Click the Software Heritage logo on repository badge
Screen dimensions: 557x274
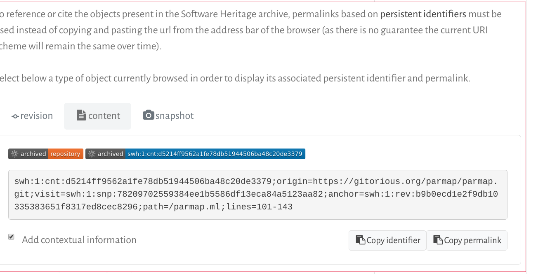14,154
